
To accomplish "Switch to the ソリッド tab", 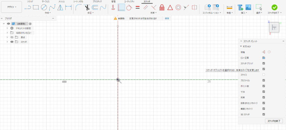I will [30, 1].
